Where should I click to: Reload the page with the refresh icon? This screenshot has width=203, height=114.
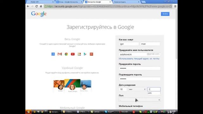pos(36,6)
